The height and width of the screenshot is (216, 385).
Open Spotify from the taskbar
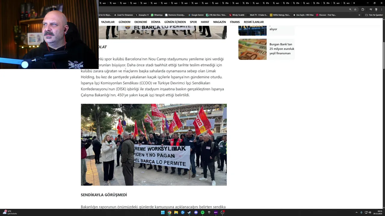click(202, 212)
